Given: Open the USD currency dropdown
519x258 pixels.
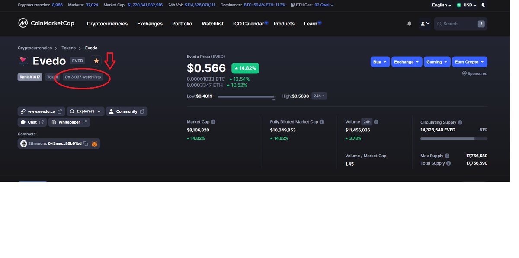Looking at the screenshot, I should [x=466, y=5].
